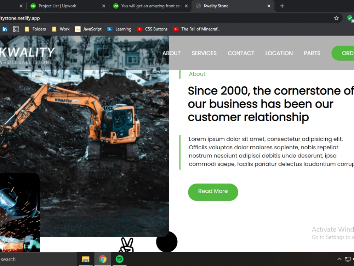Viewport: 354px width, 266px height.
Task: Close the Project List Upwork tab
Action: click(104, 6)
